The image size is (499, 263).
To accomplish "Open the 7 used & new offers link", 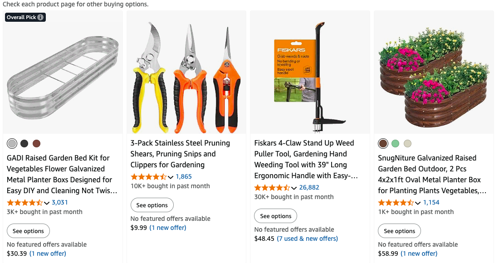I will pos(308,239).
